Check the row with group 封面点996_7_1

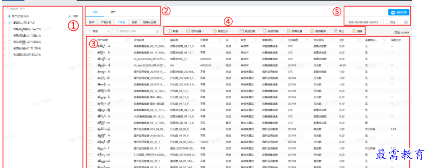click(x=90, y=59)
